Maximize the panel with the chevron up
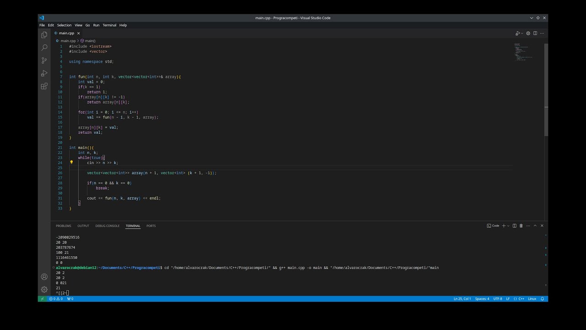 (535, 225)
